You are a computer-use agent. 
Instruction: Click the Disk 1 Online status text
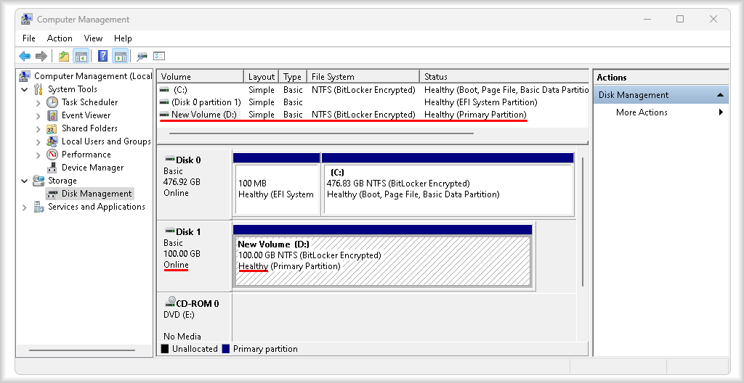(176, 265)
